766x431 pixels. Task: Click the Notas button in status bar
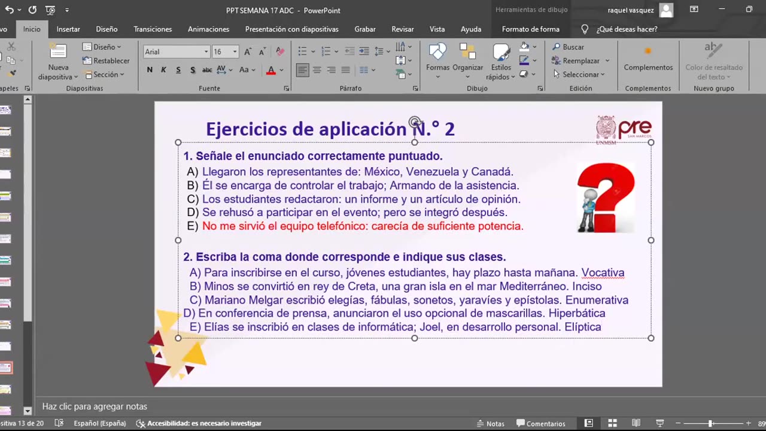pos(490,423)
